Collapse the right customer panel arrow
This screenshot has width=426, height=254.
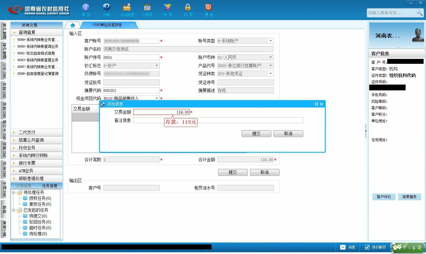[366, 131]
